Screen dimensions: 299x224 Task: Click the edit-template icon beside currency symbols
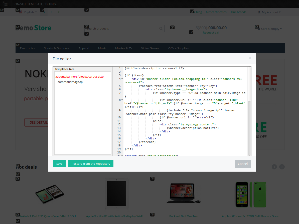42,10
